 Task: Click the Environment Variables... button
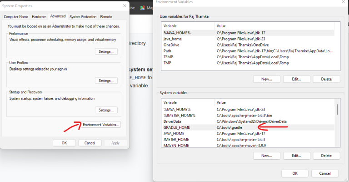point(101,125)
